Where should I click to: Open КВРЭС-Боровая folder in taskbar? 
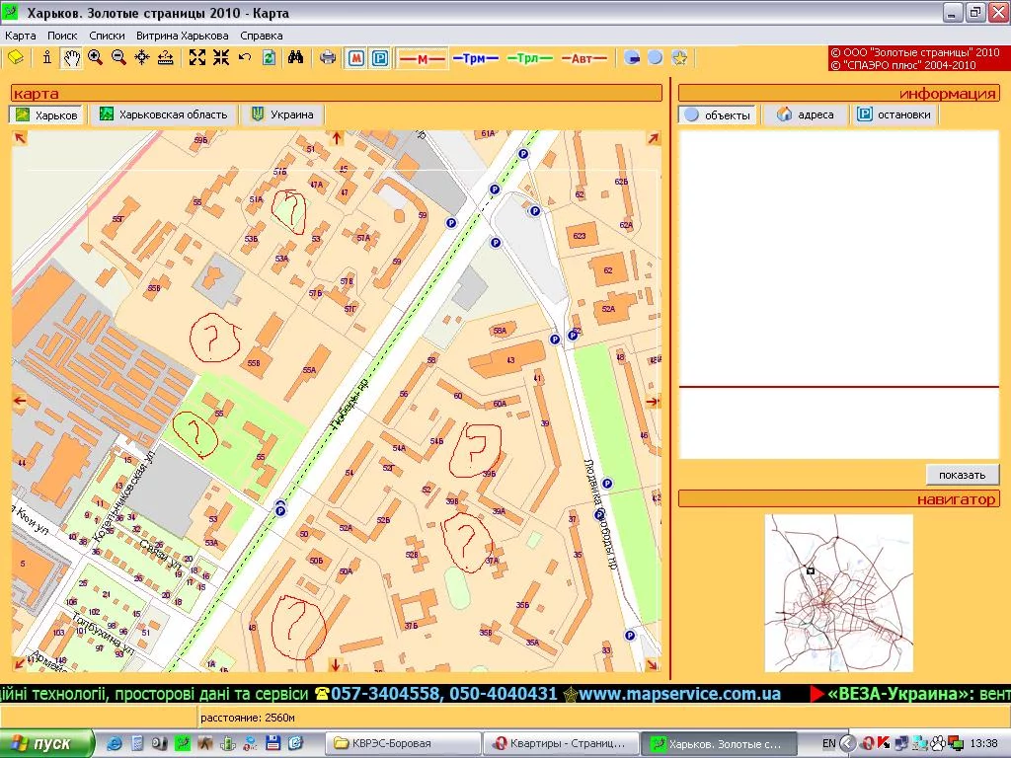[402, 743]
